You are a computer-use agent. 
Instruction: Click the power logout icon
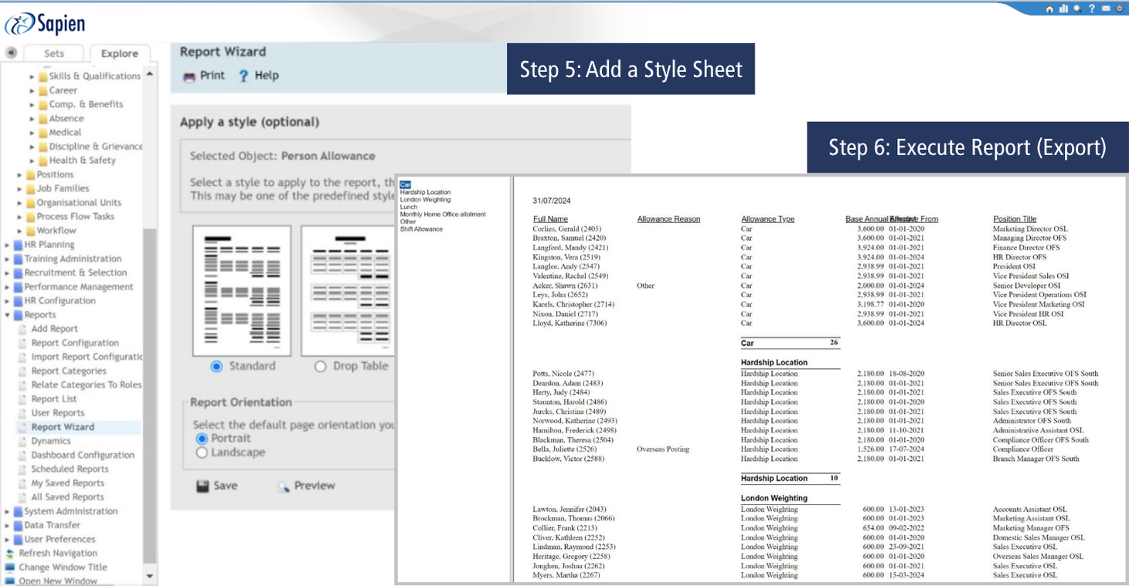1119,8
